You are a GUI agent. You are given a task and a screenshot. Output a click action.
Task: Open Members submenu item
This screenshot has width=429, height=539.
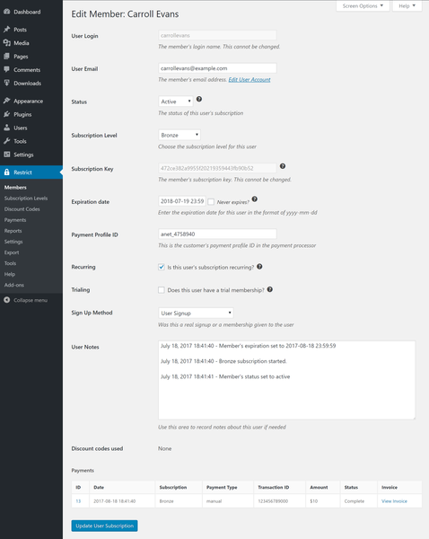point(15,188)
